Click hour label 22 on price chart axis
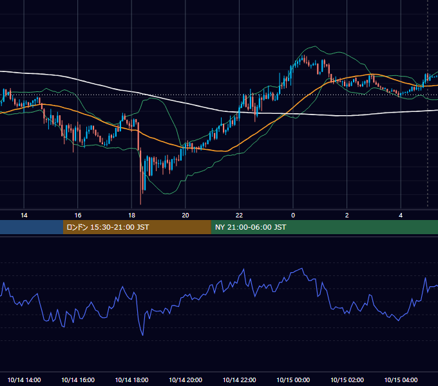This screenshot has width=438, height=386. tap(239, 216)
